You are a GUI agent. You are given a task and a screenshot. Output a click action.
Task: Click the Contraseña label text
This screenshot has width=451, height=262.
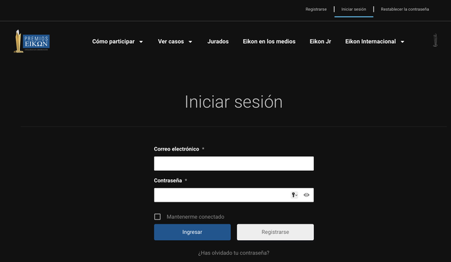(168, 181)
